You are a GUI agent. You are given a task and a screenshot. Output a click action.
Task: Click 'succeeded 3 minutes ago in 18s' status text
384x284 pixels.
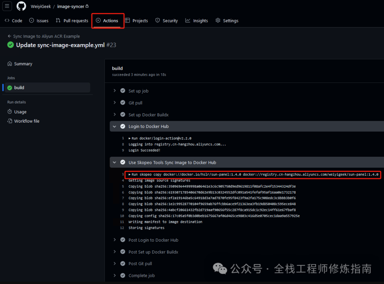tap(139, 75)
